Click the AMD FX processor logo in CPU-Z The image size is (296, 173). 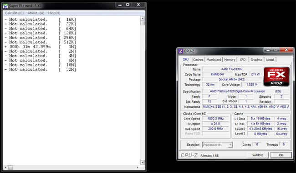276,77
